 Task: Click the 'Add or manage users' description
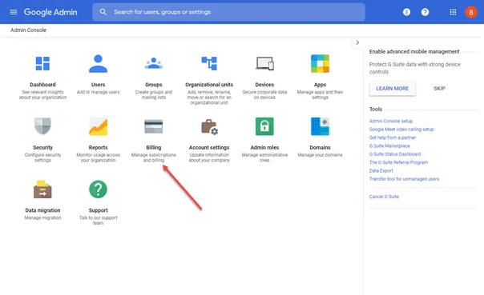click(x=98, y=92)
